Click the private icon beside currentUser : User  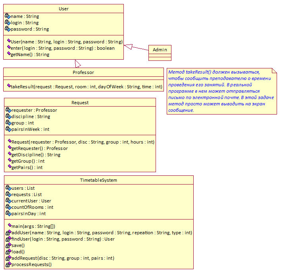[8, 200]
